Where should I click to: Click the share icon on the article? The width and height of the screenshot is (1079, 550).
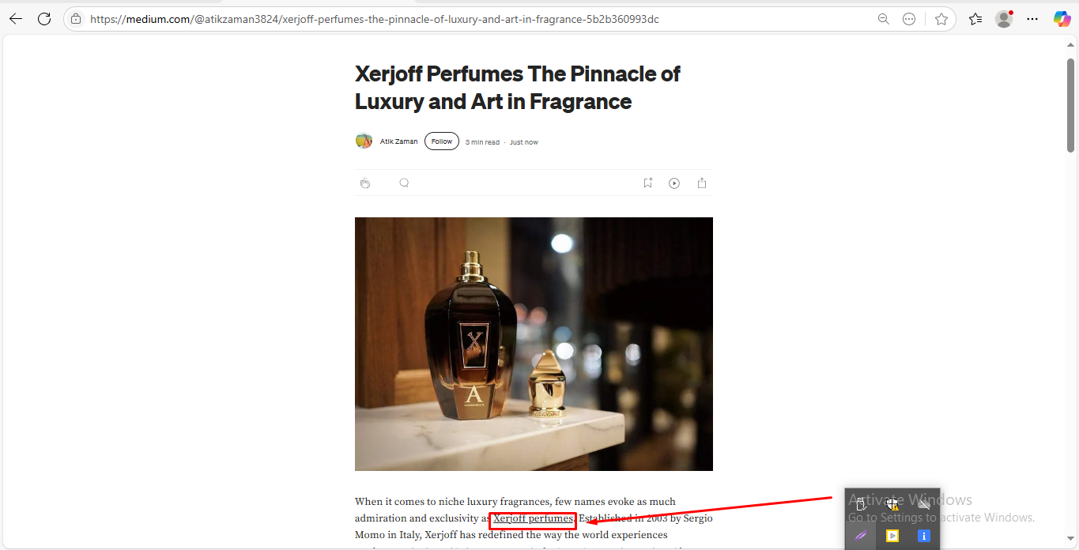click(702, 183)
